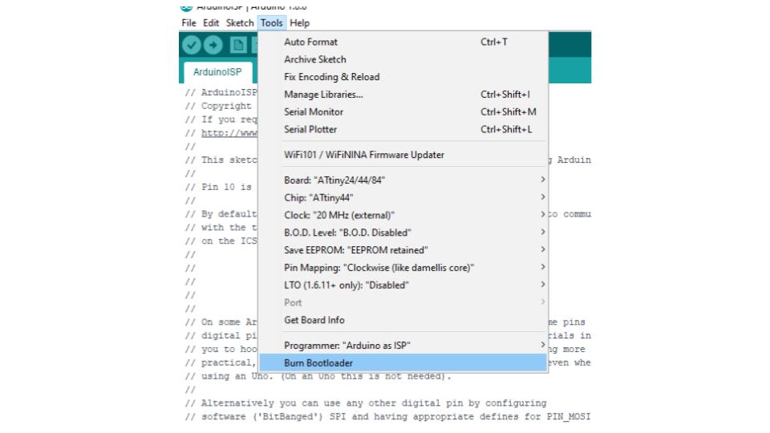Expand Save EEPROM submenu

[x=403, y=250]
